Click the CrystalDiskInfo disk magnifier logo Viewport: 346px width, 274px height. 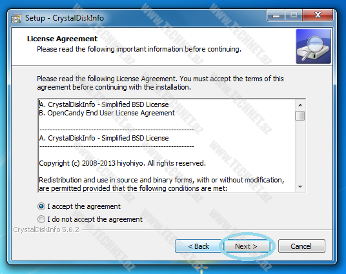313,46
